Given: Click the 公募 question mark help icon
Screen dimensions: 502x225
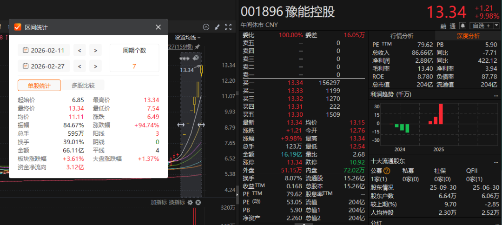Looking at the screenshot, I should pyautogui.click(x=387, y=171).
